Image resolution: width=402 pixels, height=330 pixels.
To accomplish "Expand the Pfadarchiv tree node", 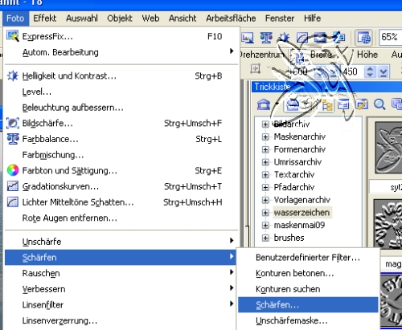I will [265, 187].
